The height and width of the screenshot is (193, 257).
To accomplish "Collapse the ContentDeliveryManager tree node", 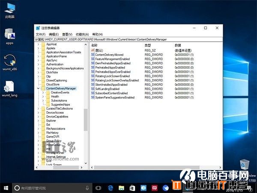I will 38,88.
